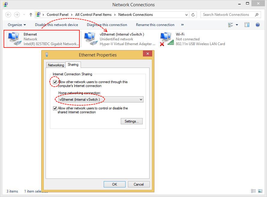Click the 3 items status text
Image resolution: width=267 pixels, height=197 pixels.
click(x=12, y=191)
